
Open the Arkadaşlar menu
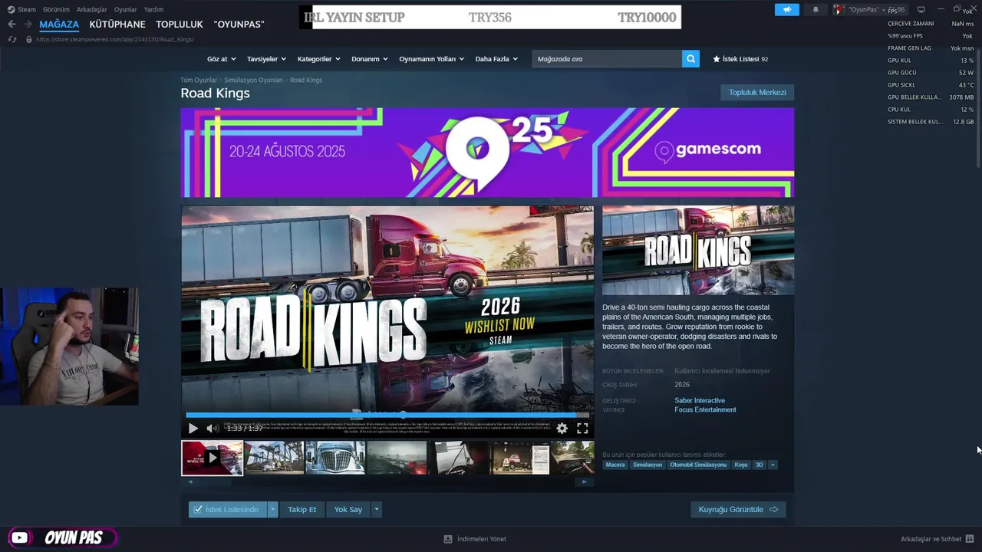pyautogui.click(x=92, y=9)
